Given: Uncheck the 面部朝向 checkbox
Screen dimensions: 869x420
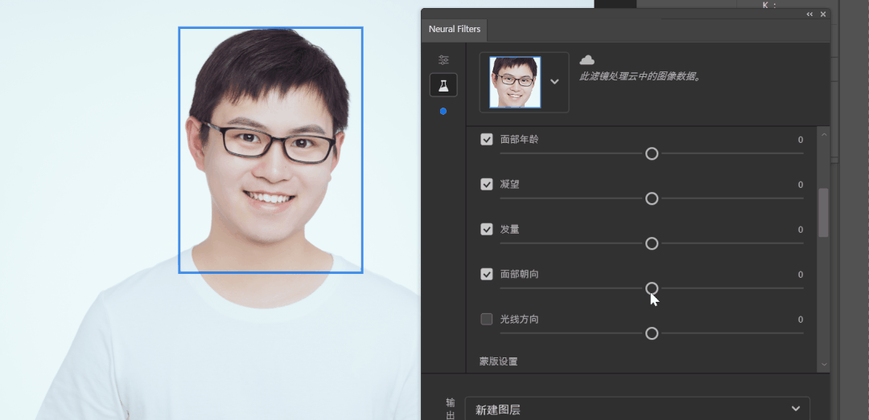Looking at the screenshot, I should 487,274.
